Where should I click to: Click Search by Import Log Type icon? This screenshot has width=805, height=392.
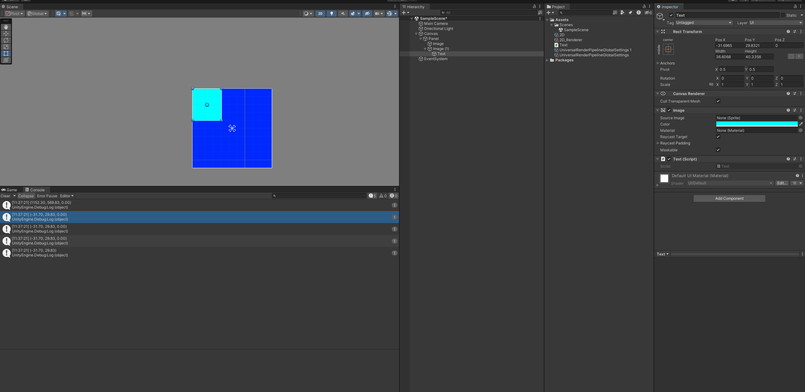pos(639,13)
